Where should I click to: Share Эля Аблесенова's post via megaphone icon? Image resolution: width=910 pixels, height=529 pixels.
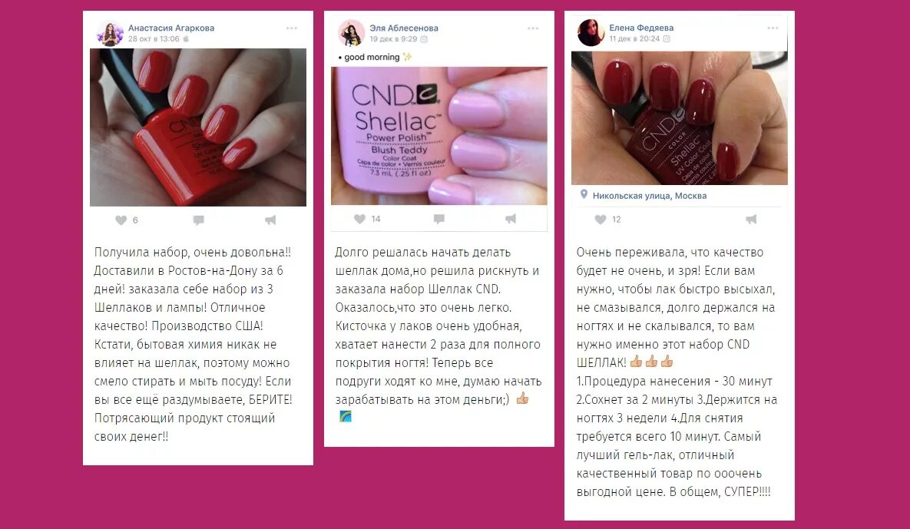(x=511, y=219)
